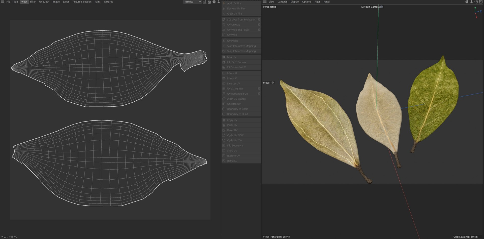
Task: Open UV Straighten settings gear
Action: pyautogui.click(x=259, y=89)
